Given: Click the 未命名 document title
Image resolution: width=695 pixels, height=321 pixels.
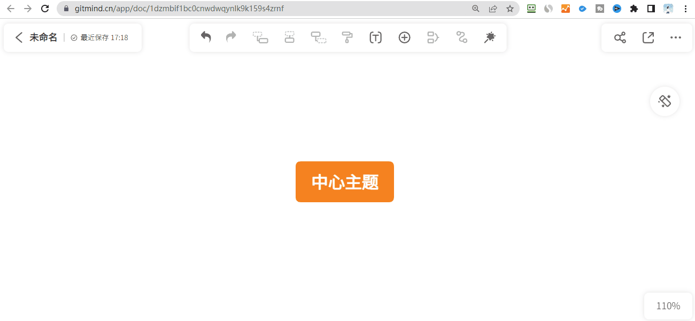Looking at the screenshot, I should (x=43, y=37).
